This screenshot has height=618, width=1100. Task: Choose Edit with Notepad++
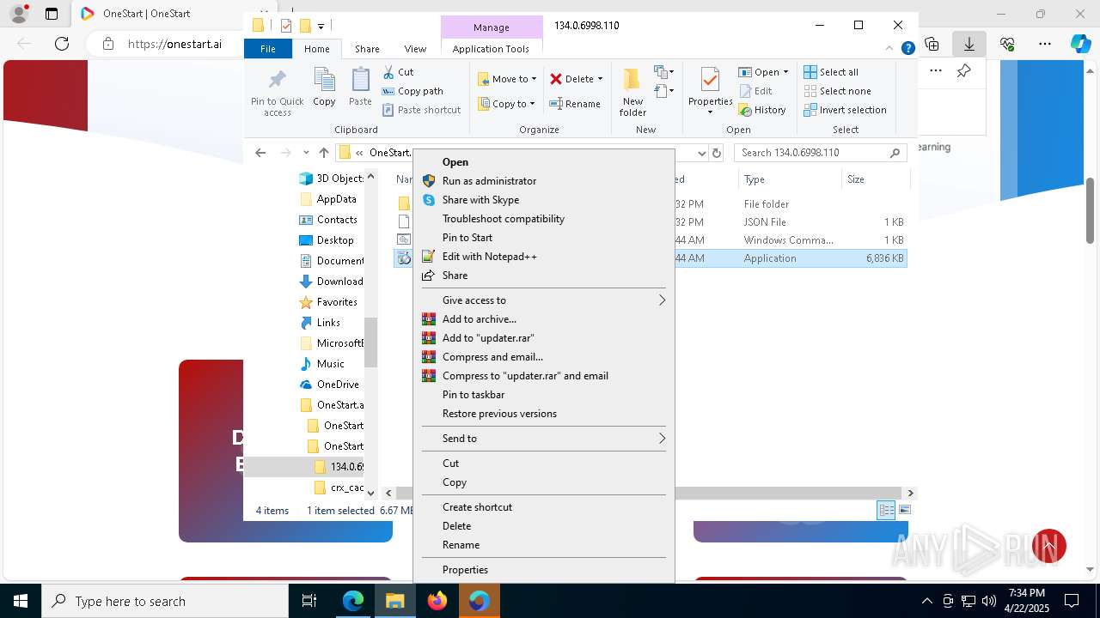tap(543, 257)
